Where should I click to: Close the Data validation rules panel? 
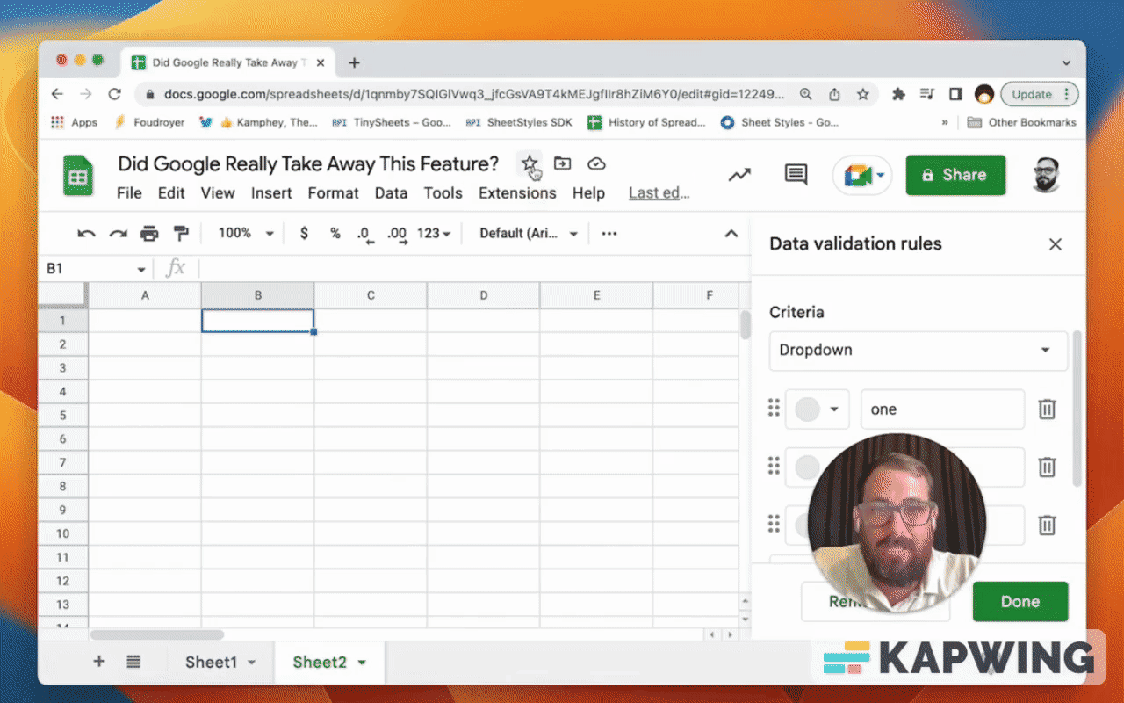pos(1056,244)
